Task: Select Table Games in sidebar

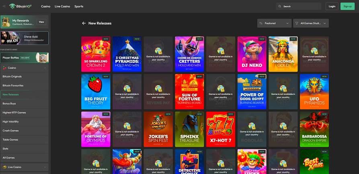Action: 24,140
